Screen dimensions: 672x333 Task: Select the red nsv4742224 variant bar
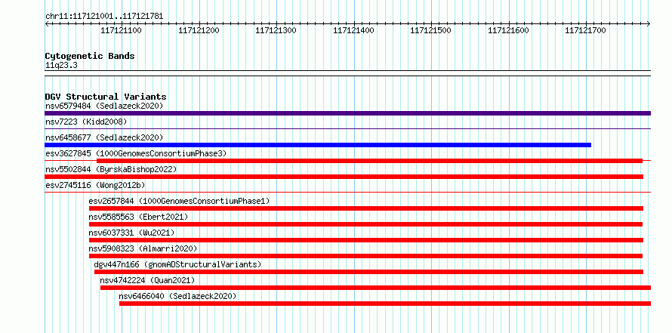pyautogui.click(x=375, y=288)
